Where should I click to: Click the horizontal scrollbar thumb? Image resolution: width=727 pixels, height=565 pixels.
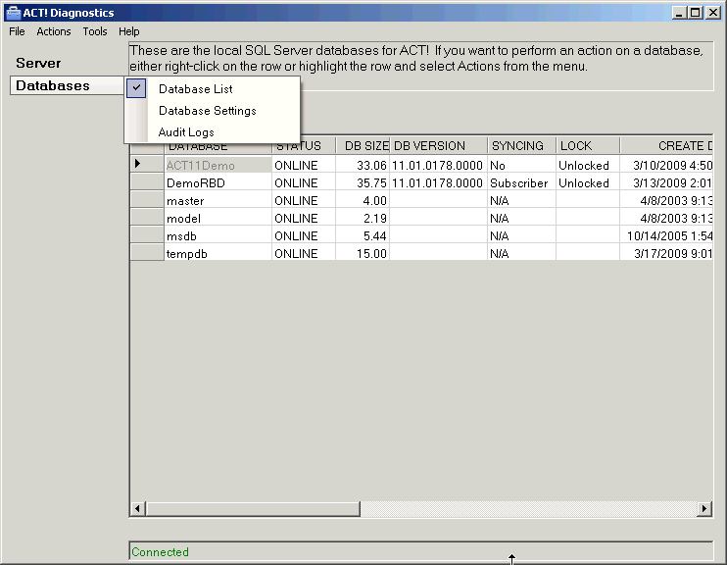[253, 508]
